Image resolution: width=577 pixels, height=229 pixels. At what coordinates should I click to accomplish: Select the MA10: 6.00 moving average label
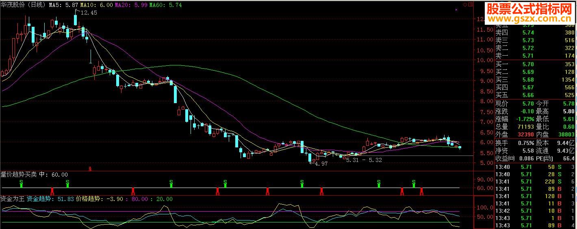coord(96,5)
